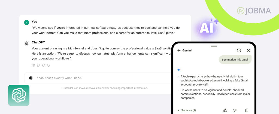Screen dimensions: 279x114
Task: Thumbs down the ChatGPT response
Action: 48,65
